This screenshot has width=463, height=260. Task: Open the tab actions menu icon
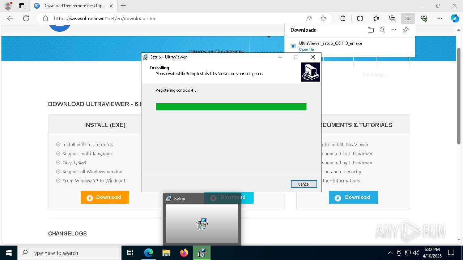coord(22,6)
